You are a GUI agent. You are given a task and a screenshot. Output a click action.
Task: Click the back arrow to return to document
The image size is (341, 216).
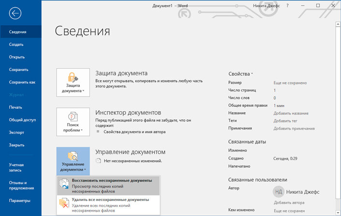(15, 13)
